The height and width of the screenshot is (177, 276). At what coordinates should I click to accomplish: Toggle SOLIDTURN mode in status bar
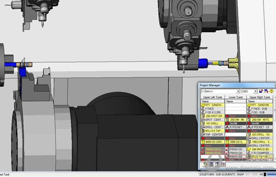pyautogui.click(x=207, y=174)
